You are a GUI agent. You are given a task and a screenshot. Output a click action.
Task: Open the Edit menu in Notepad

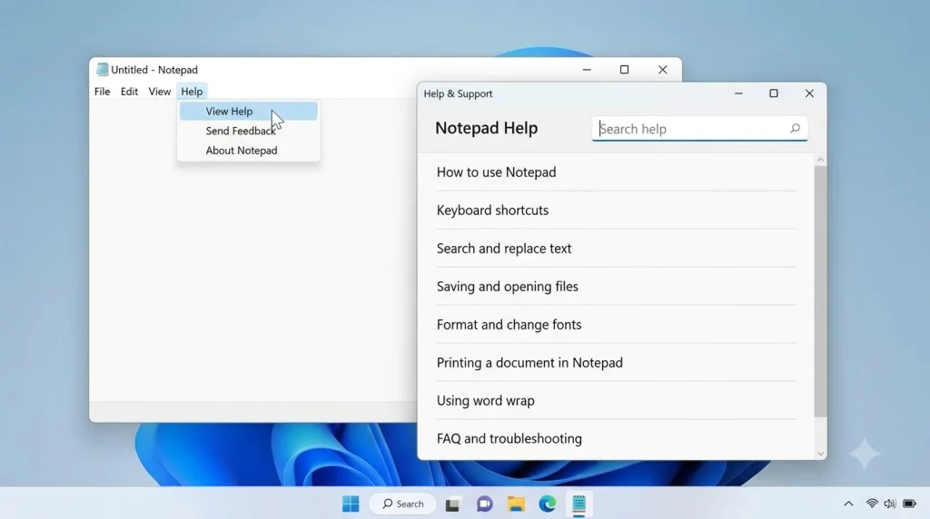click(x=129, y=92)
